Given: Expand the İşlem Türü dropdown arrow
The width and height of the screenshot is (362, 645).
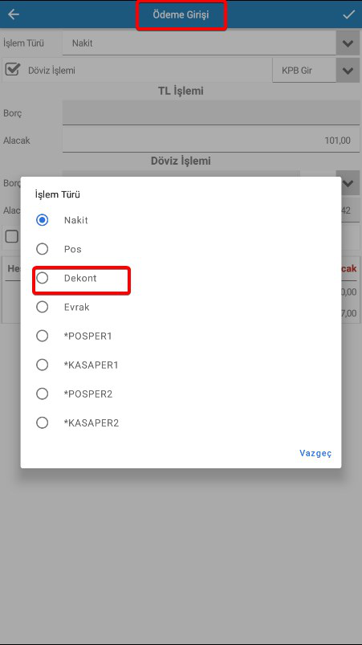Looking at the screenshot, I should point(348,43).
